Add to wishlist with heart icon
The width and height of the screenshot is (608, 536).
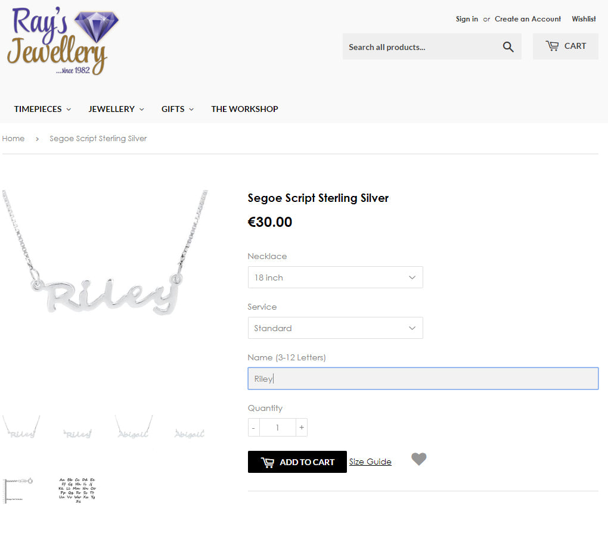coord(419,459)
